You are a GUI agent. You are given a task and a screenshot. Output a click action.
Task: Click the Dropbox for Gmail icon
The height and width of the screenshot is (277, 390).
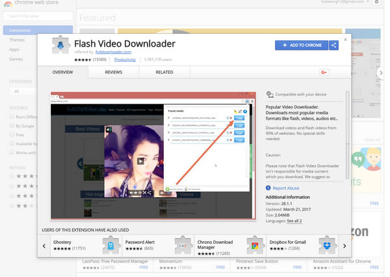(x=327, y=245)
